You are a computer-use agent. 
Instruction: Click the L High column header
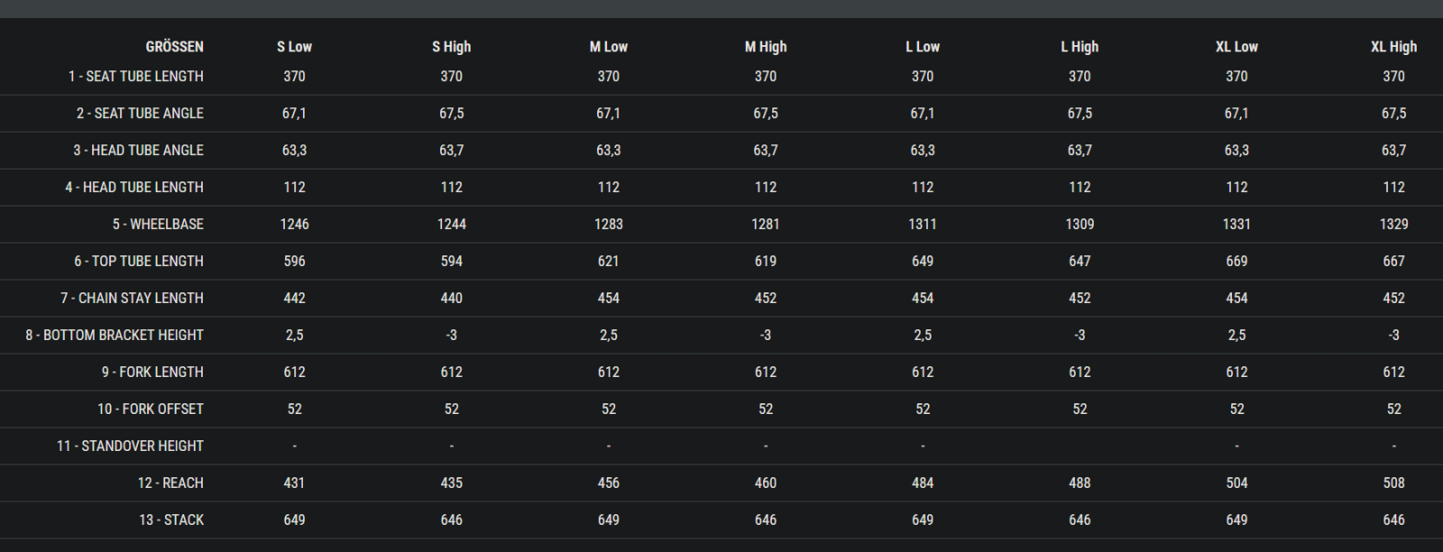pos(1079,47)
